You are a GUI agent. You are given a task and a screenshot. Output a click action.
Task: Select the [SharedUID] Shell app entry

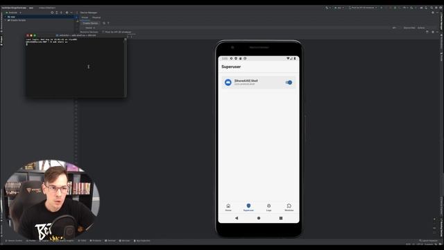pos(259,83)
